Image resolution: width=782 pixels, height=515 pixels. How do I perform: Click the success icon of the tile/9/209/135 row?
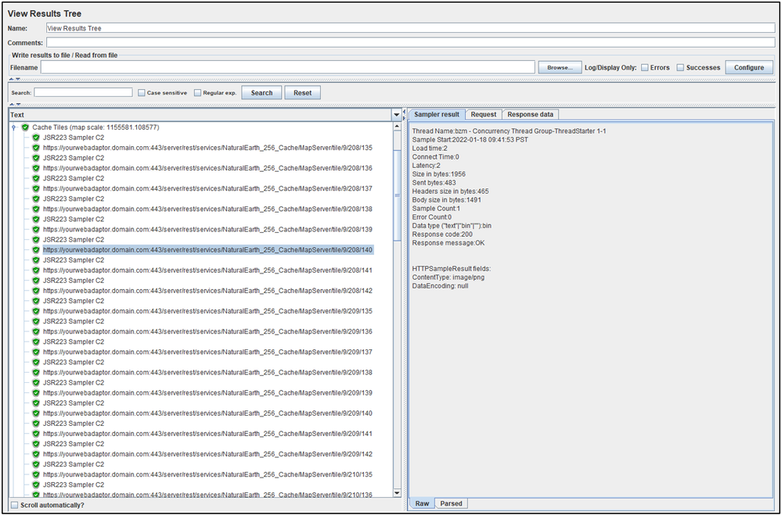36,311
